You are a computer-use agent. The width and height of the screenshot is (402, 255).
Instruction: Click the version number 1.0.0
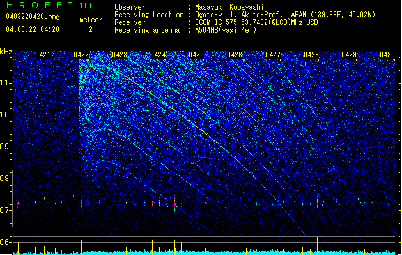(87, 5)
